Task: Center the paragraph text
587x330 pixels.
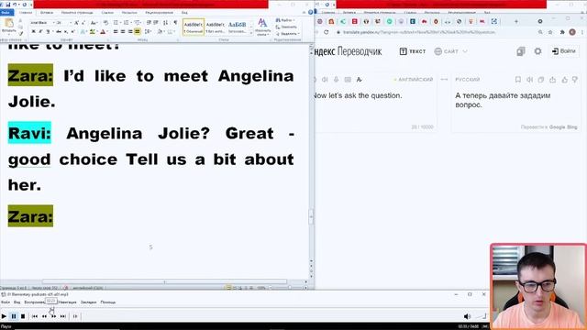Action: coord(123,31)
